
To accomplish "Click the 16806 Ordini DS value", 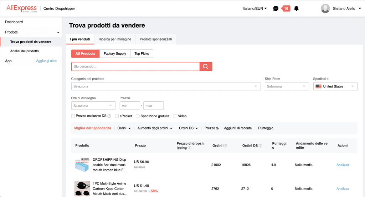I will point(246,165).
